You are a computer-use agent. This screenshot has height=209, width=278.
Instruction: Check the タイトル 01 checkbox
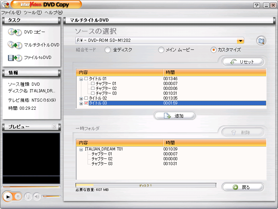point(86,79)
